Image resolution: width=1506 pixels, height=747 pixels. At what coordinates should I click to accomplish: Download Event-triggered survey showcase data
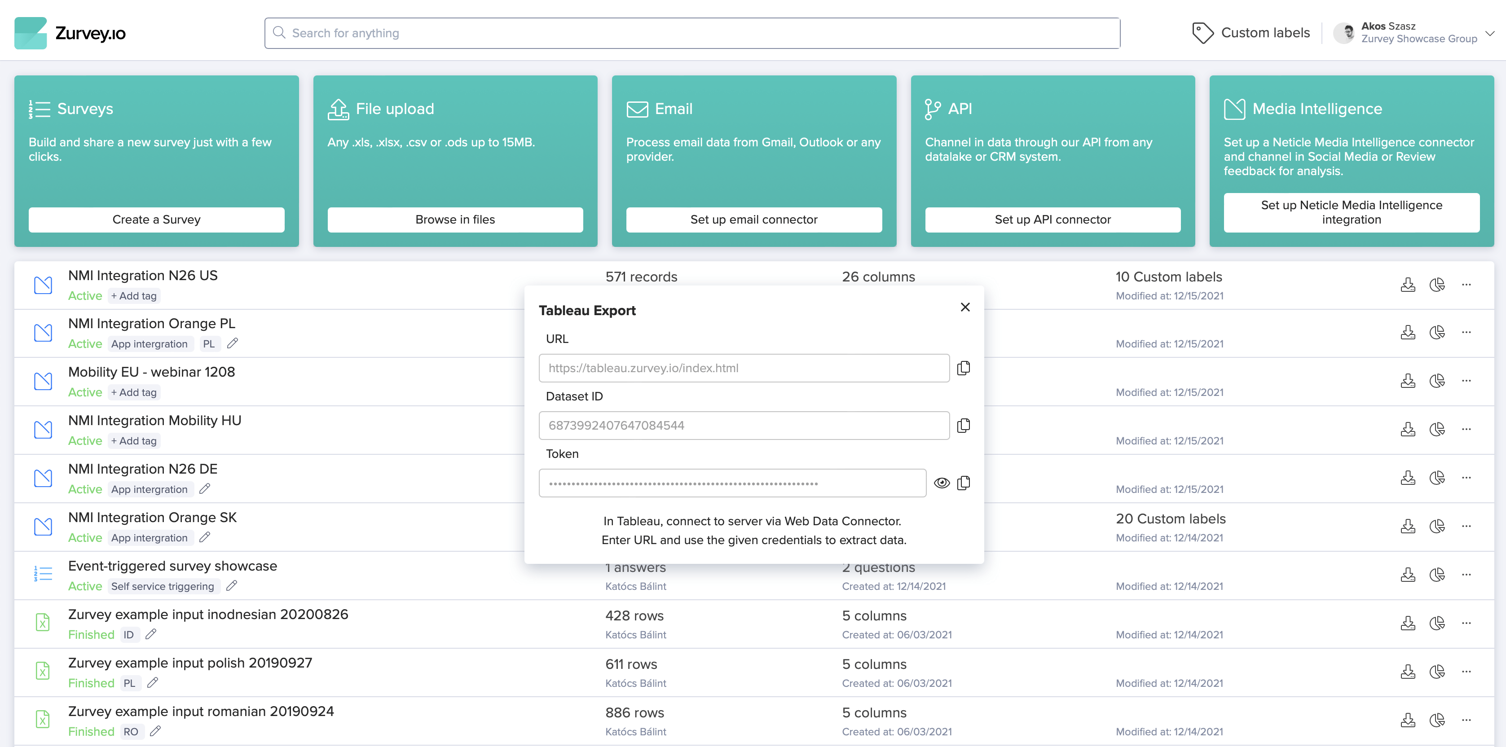[1408, 575]
